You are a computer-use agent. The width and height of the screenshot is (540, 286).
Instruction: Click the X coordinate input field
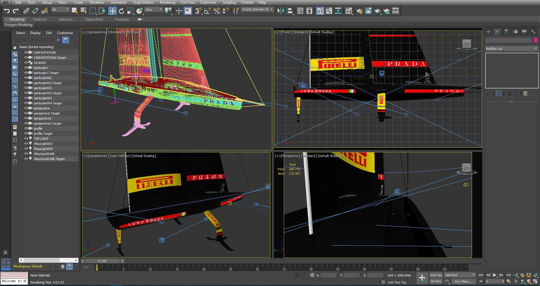328,275
